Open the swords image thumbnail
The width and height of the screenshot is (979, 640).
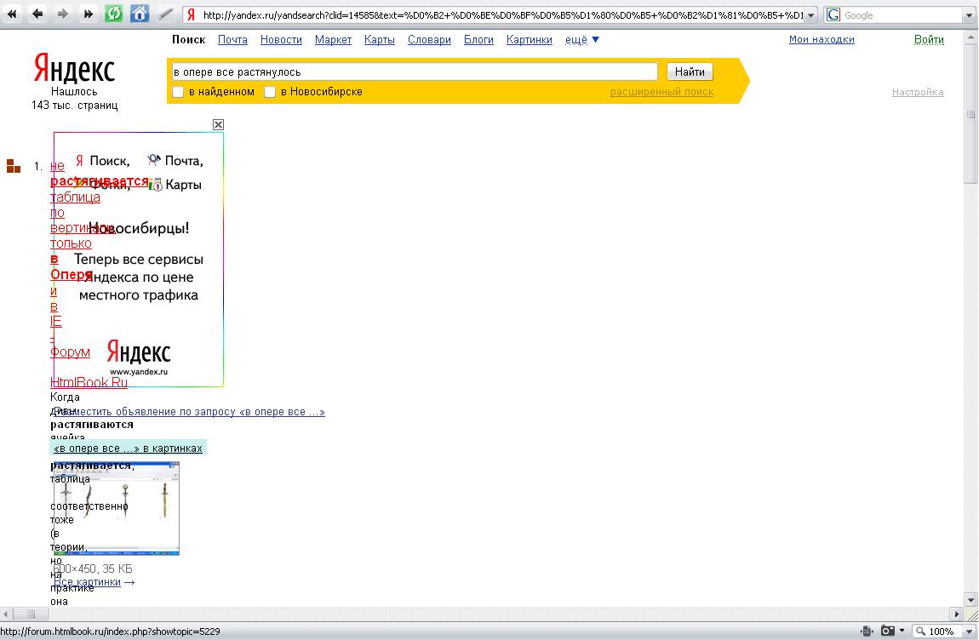[116, 508]
